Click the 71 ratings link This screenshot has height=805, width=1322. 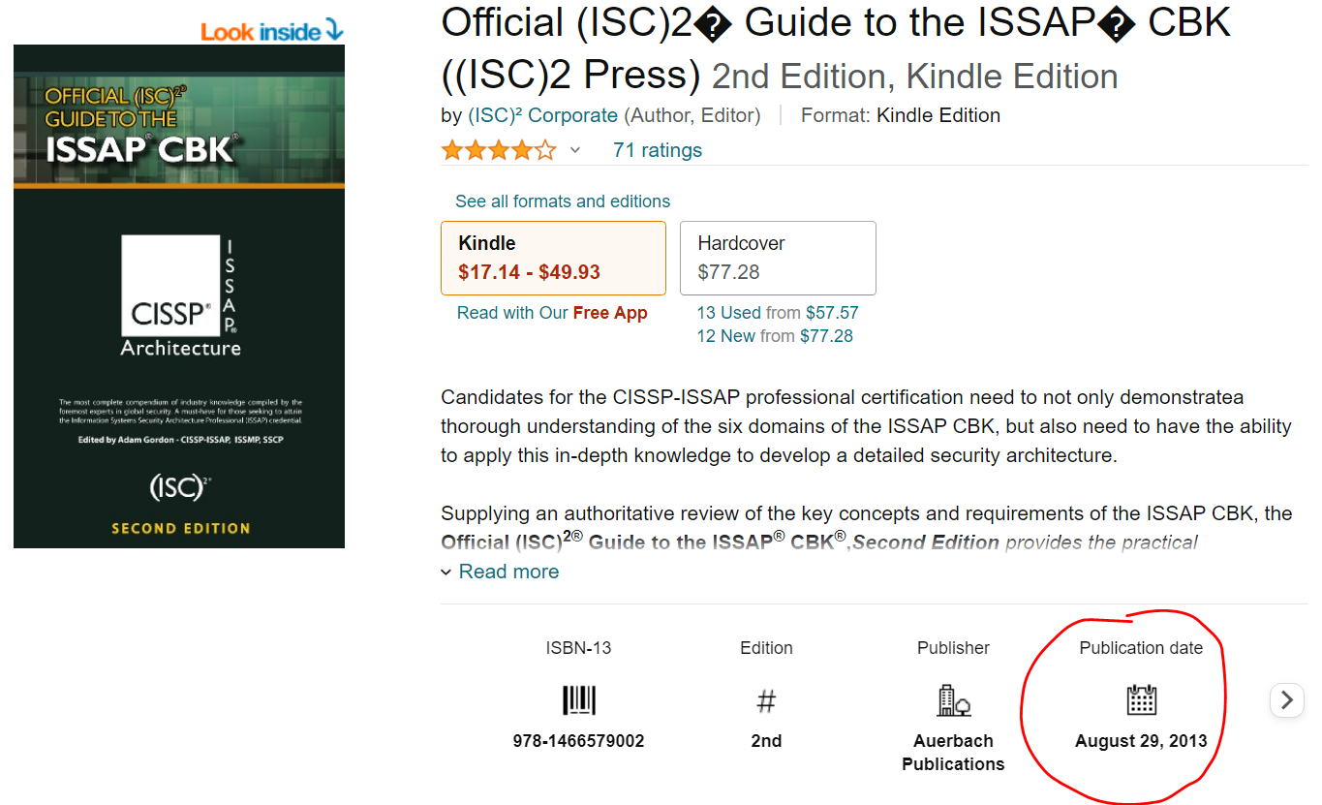tap(658, 150)
